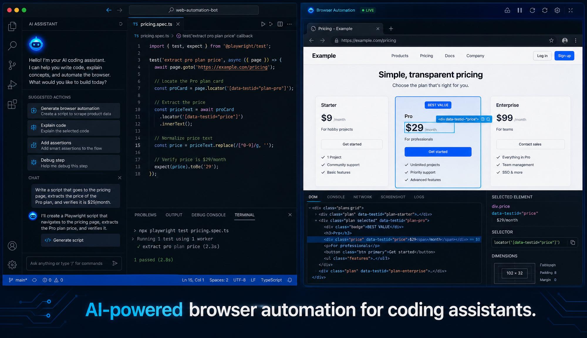Screen dimensions: 587x338
Task: Open Browser Automation settings gear
Action: [557, 10]
